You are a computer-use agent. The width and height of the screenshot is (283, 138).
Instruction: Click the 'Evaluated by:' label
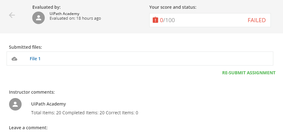point(46,7)
